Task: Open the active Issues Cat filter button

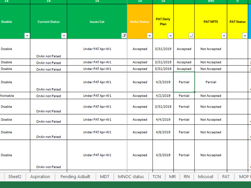Action: pyautogui.click(x=124, y=36)
